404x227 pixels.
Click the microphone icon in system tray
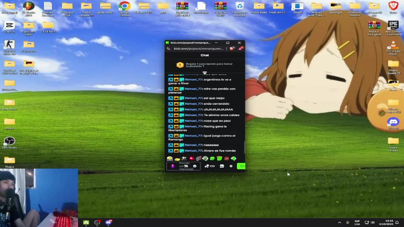click(348, 223)
